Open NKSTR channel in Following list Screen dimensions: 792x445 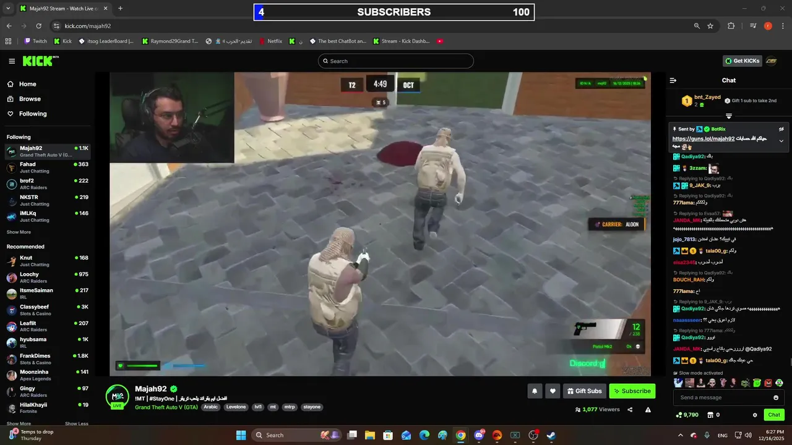pyautogui.click(x=47, y=200)
